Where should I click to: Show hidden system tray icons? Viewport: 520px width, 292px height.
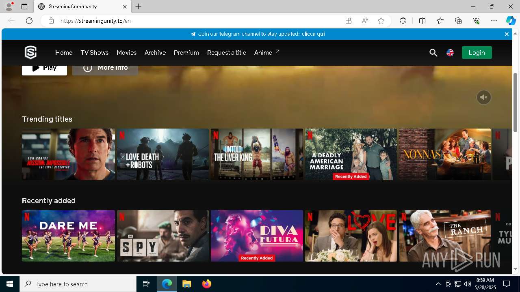coord(438,284)
